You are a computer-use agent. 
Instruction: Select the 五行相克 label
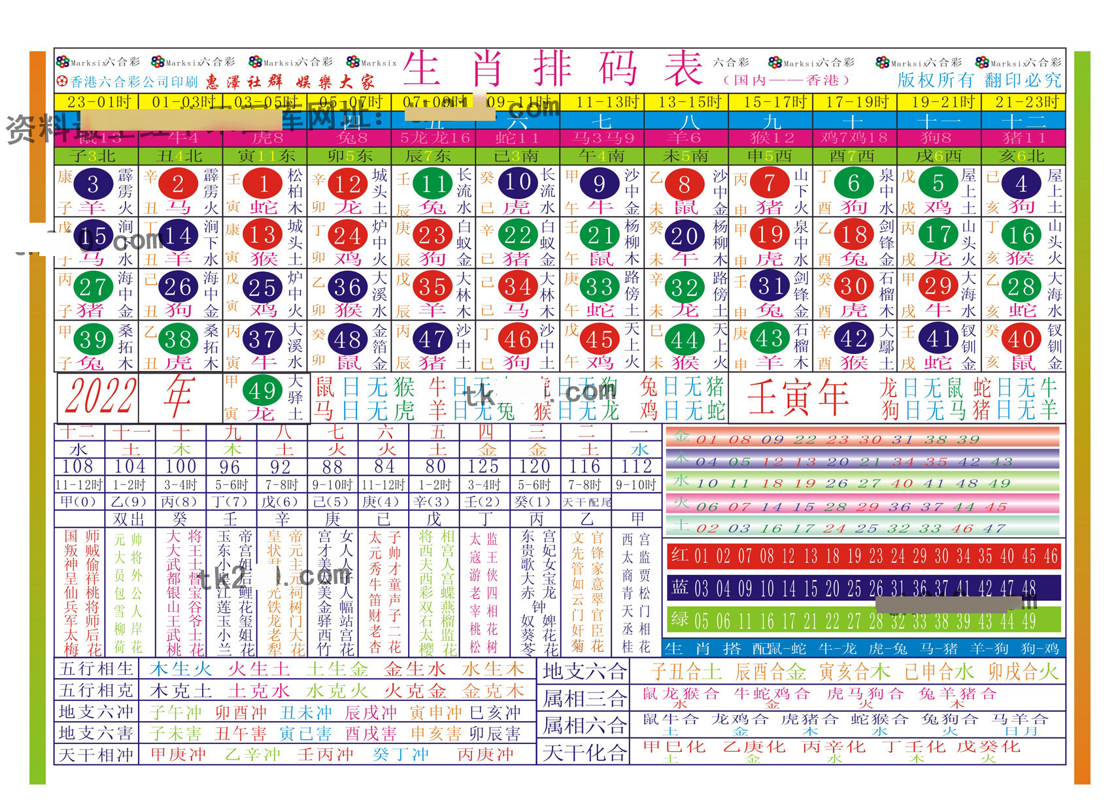pyautogui.click(x=97, y=690)
